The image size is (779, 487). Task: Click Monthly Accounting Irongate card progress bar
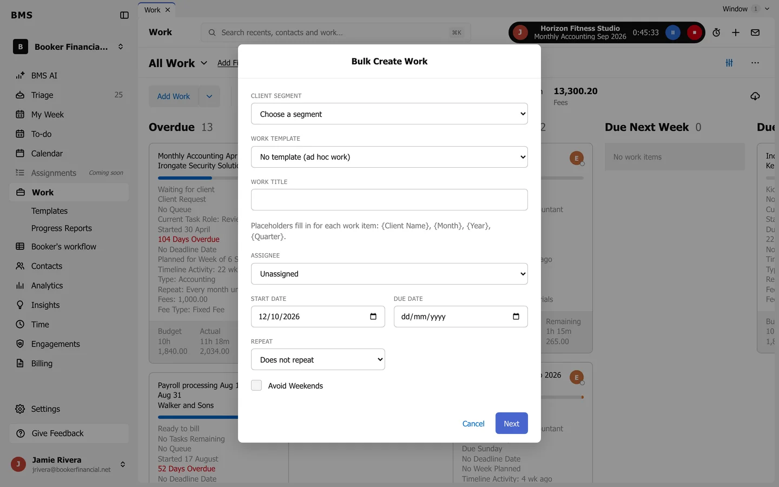[198, 178]
